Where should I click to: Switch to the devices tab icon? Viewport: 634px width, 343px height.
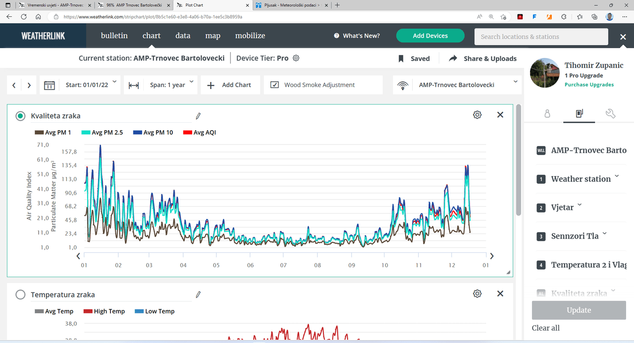pos(579,114)
